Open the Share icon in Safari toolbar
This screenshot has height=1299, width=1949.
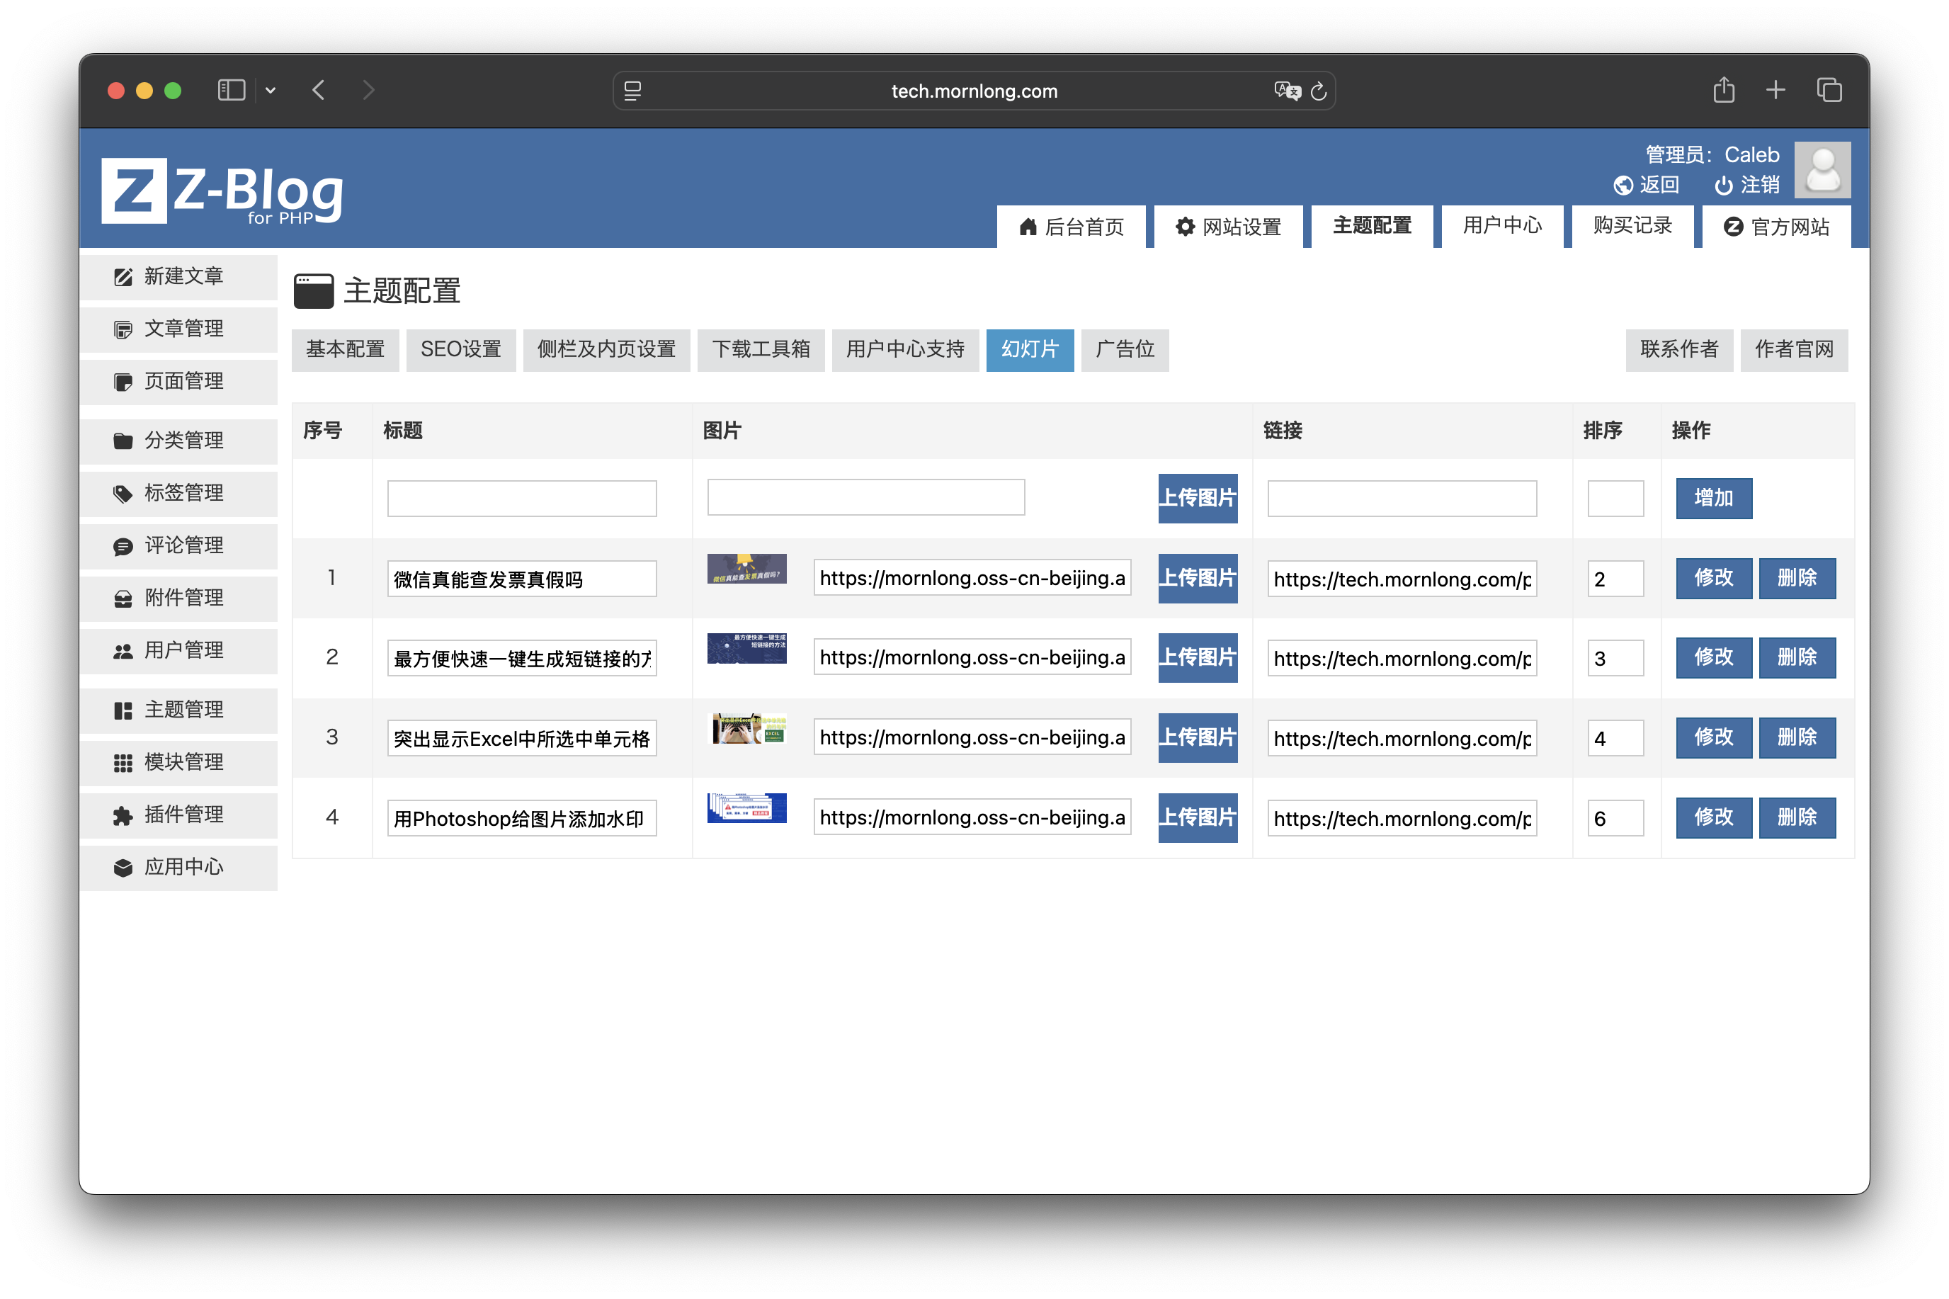[x=1724, y=89]
